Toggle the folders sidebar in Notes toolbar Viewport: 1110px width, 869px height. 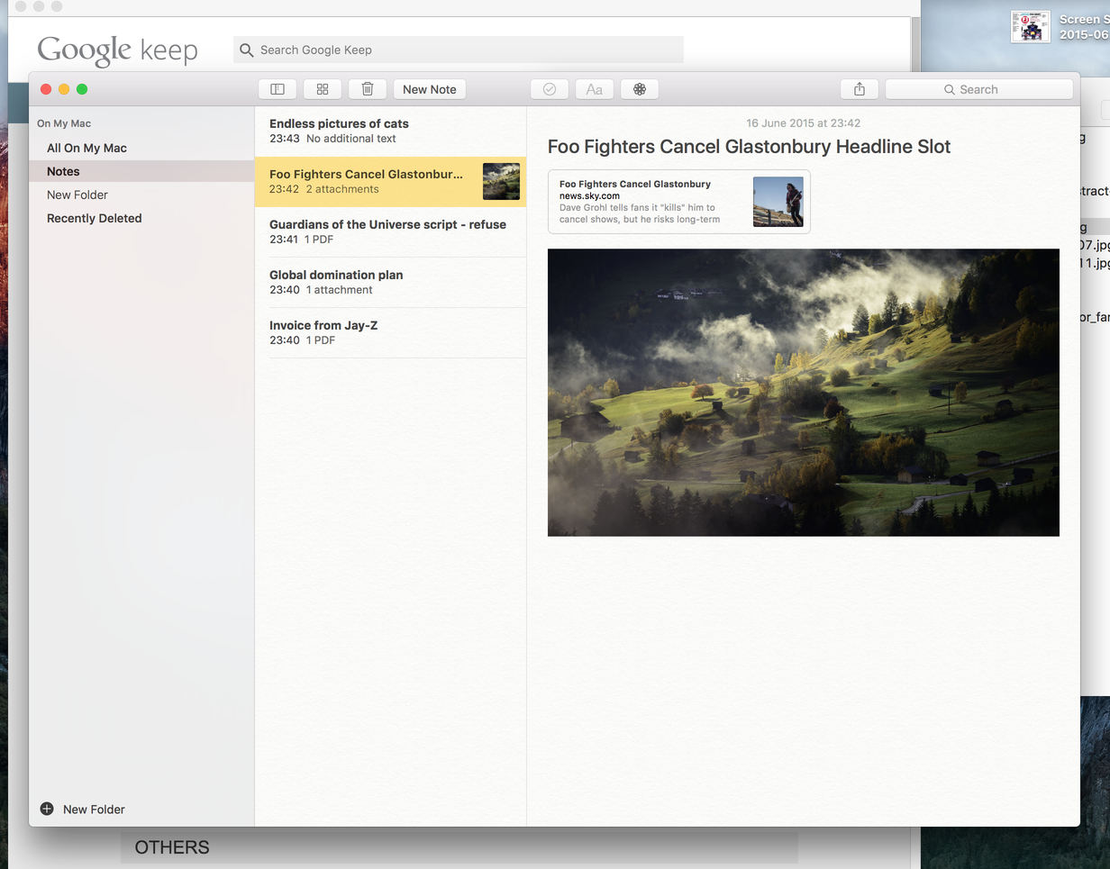[x=277, y=89]
